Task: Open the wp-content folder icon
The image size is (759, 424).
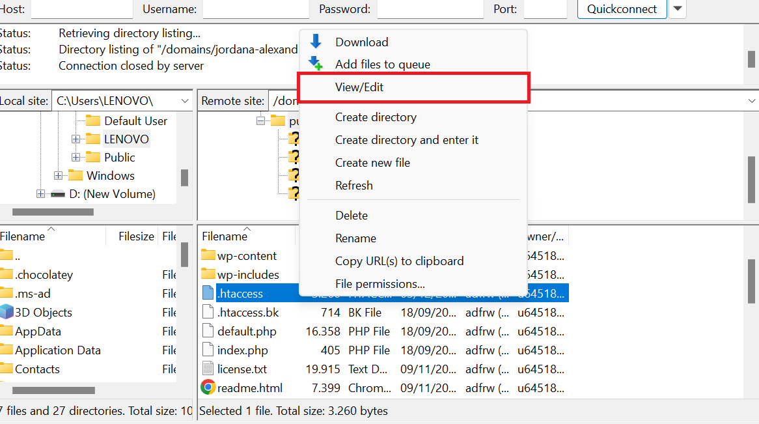Action: [x=209, y=255]
